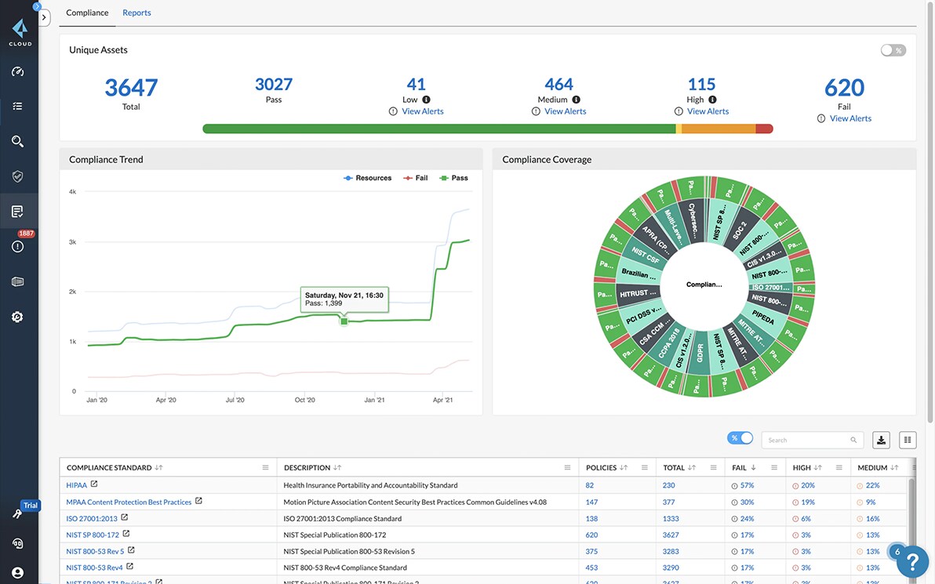This screenshot has width=935, height=584.
Task: Select the Compliance tab
Action: click(x=86, y=12)
